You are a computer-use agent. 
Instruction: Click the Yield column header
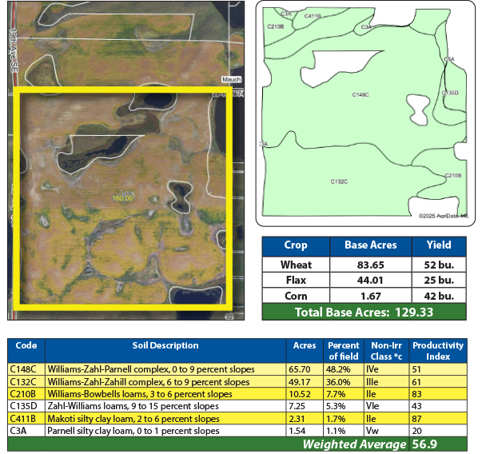[x=439, y=245]
